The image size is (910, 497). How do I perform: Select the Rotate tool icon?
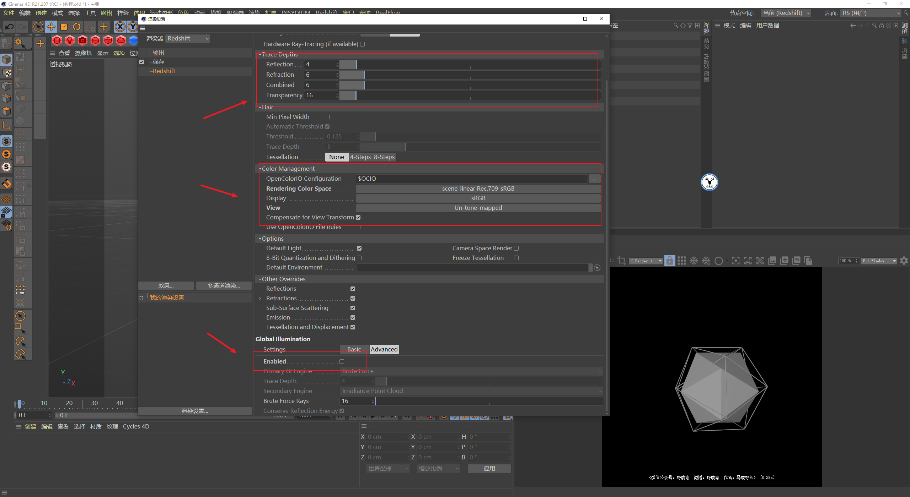77,27
